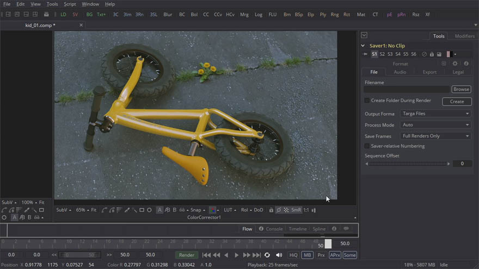Switch to the Audio tab in Saver1
479x269 pixels.
pyautogui.click(x=400, y=72)
